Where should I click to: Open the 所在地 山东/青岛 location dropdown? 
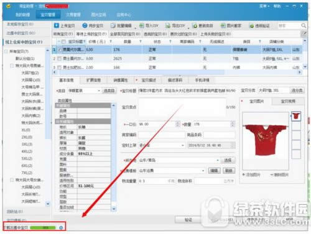218,160
